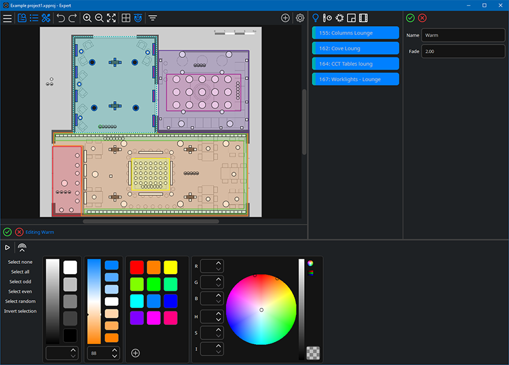This screenshot has width=509, height=365.
Task: Increase the I value stepper
Action: (218, 346)
